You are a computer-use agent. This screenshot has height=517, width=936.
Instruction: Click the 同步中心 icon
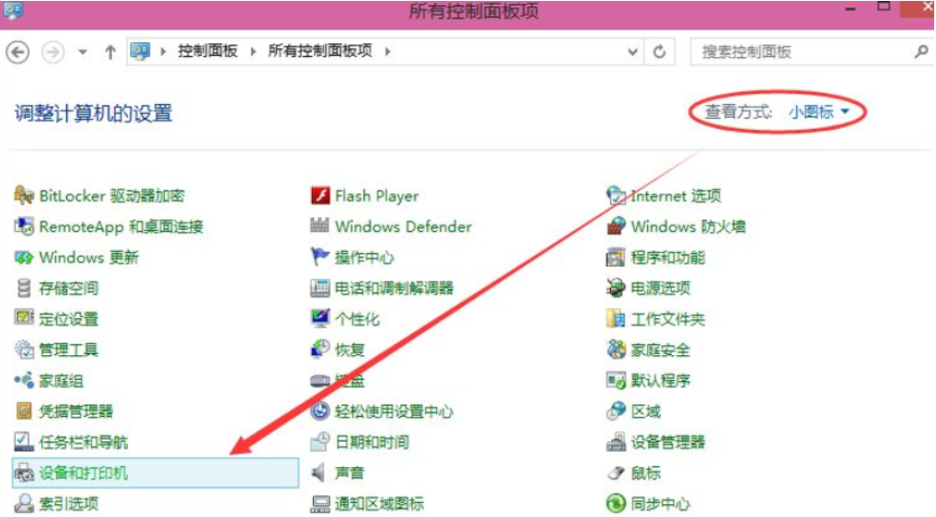616,503
